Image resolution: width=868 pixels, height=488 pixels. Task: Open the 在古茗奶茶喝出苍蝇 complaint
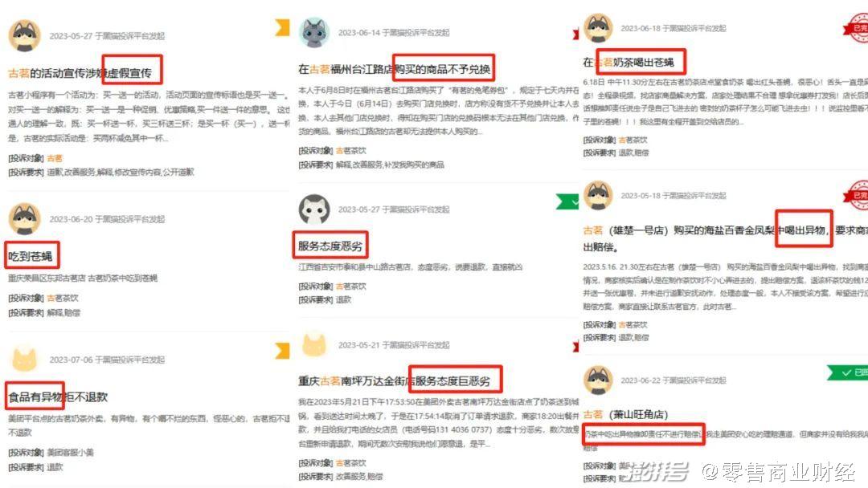coord(628,63)
